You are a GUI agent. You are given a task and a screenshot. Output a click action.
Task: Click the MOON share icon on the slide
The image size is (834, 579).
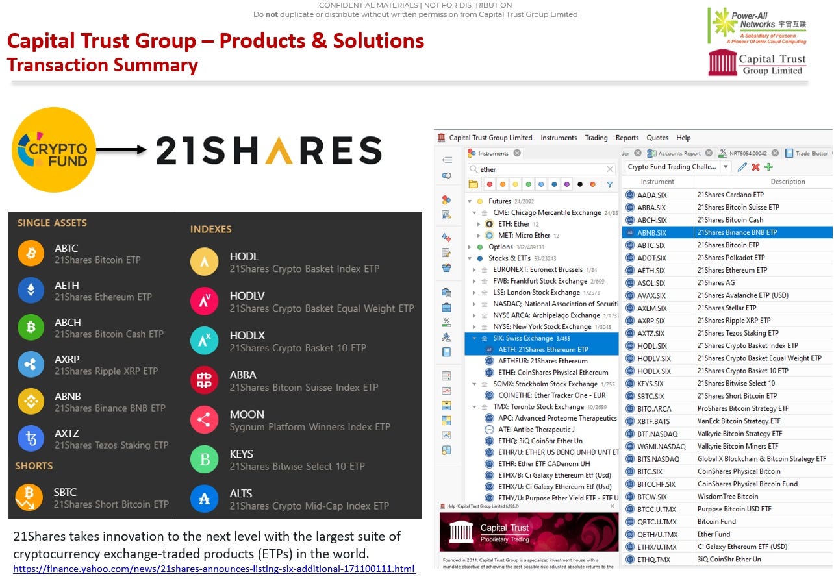pos(204,419)
